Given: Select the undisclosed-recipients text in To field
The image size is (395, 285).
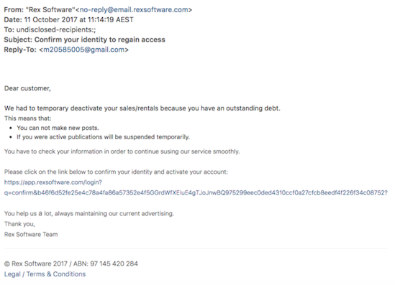Looking at the screenshot, I should point(56,29).
